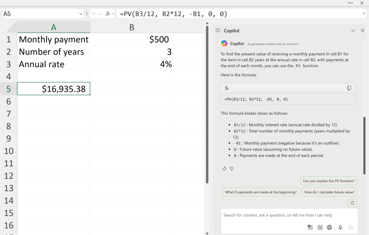Click the globe icon in Copilot input

tap(329, 227)
